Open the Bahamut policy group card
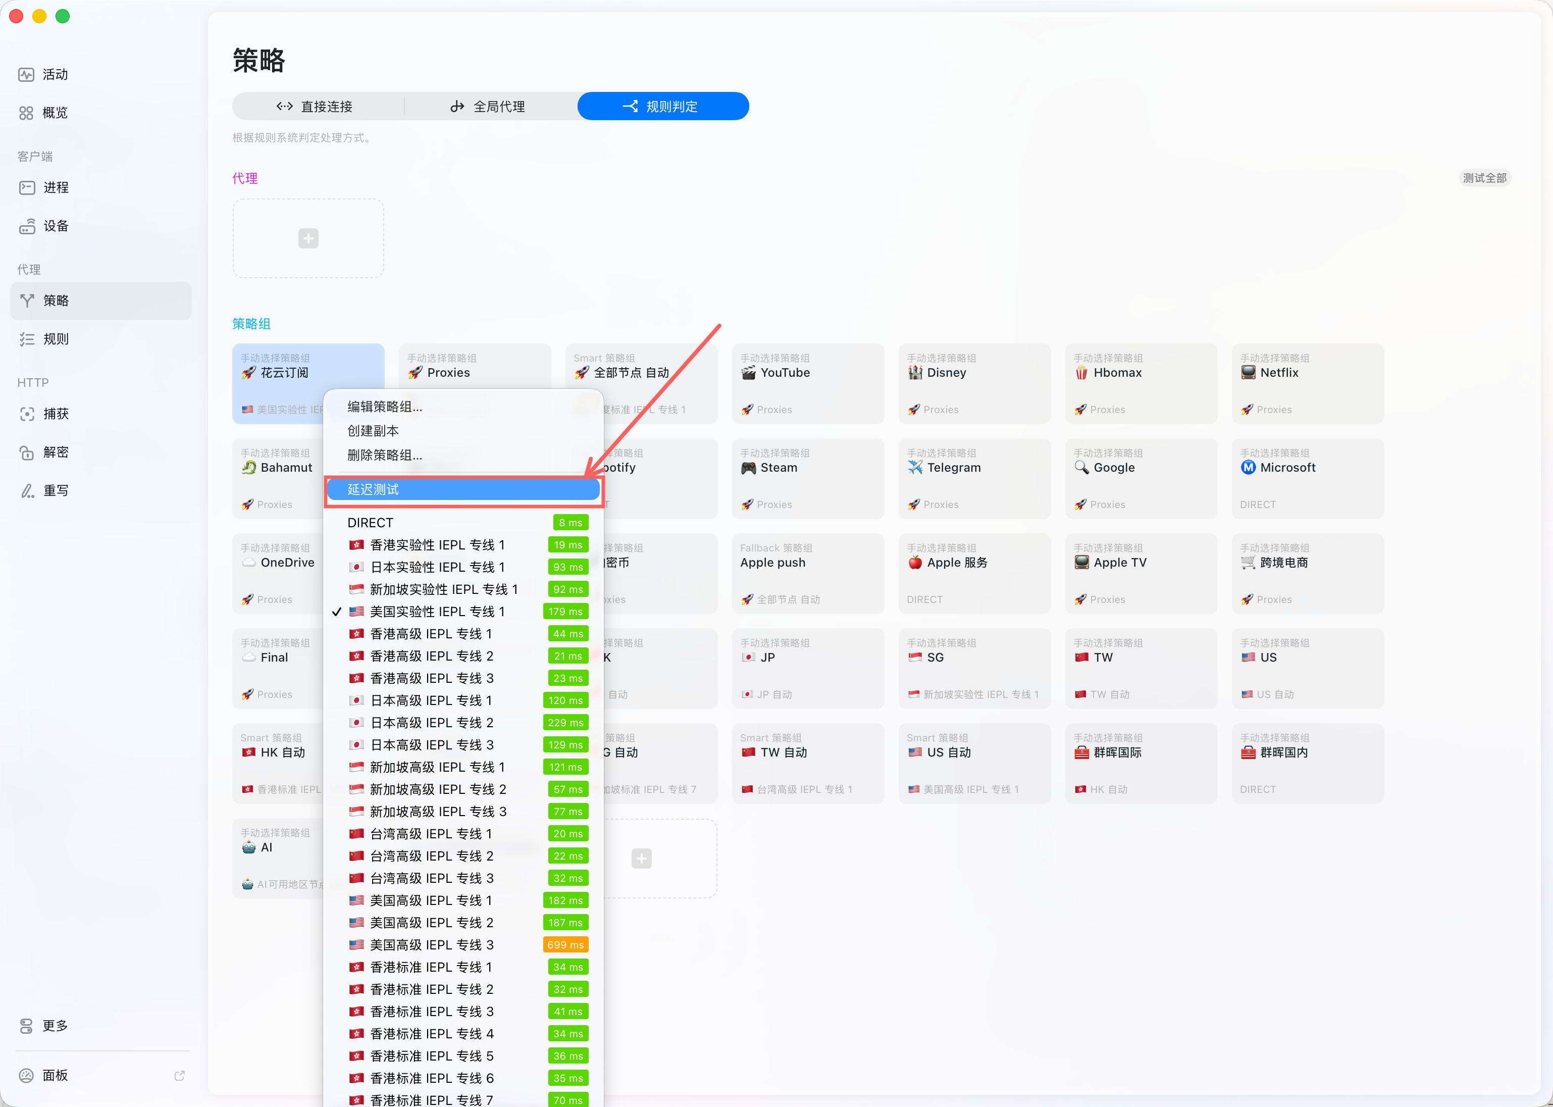 278,479
